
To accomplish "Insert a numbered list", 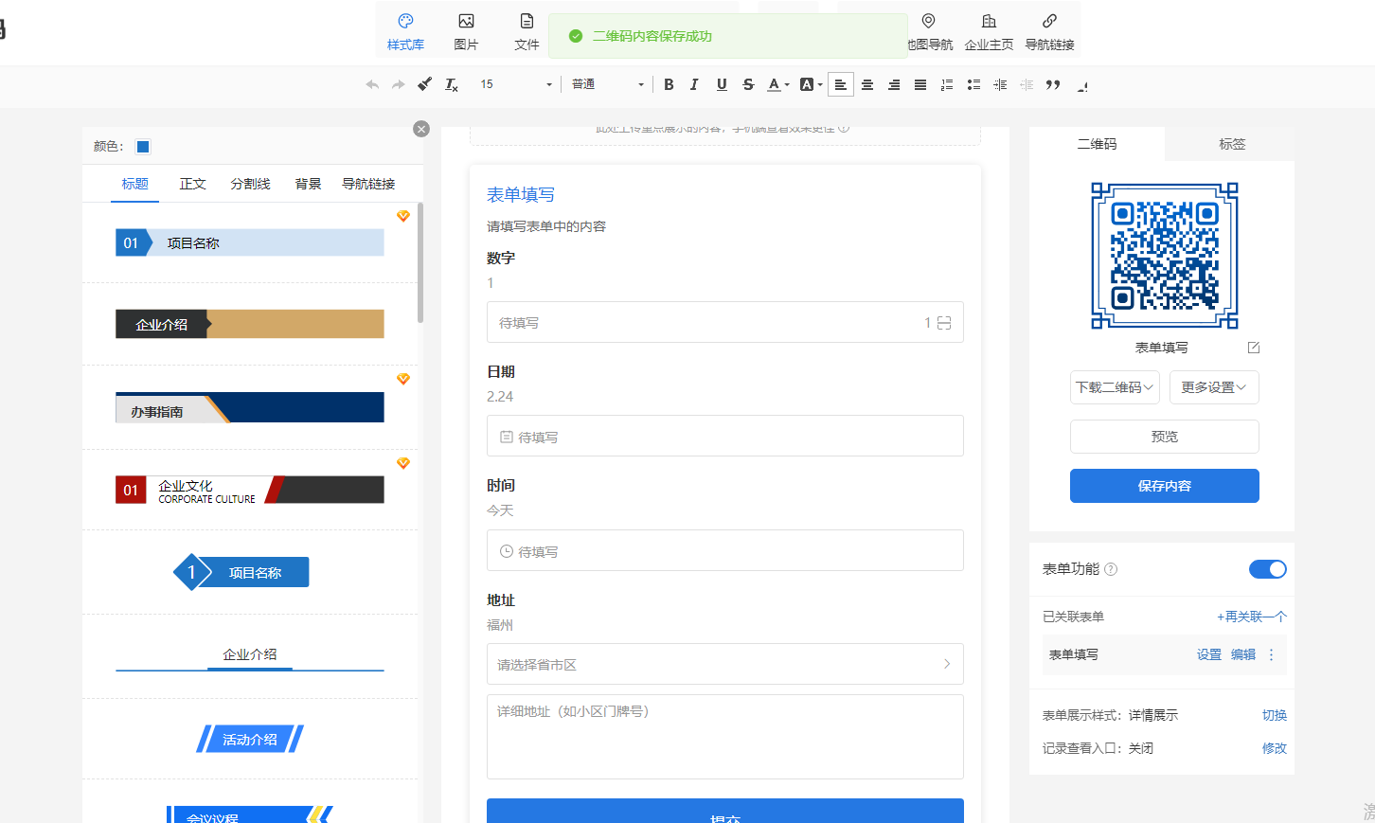I will point(946,84).
